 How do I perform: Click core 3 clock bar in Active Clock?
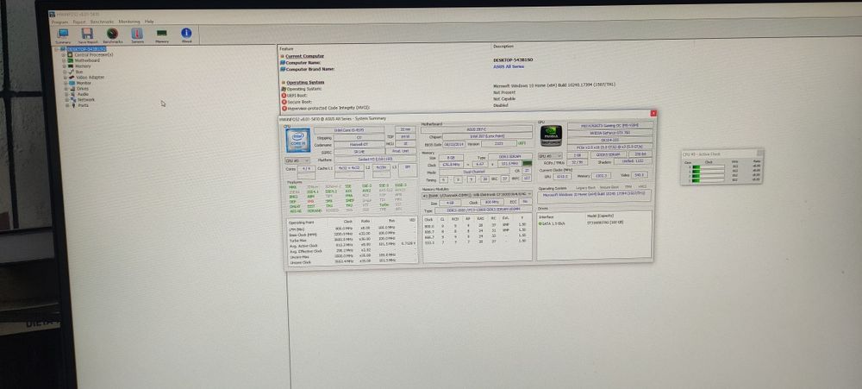point(708,180)
